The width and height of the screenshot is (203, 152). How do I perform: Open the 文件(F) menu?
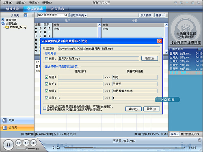(x=8, y=3)
